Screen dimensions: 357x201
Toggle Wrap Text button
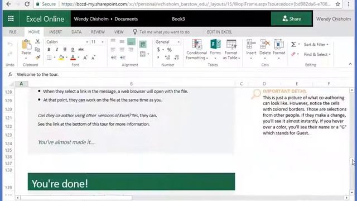tap(143, 44)
